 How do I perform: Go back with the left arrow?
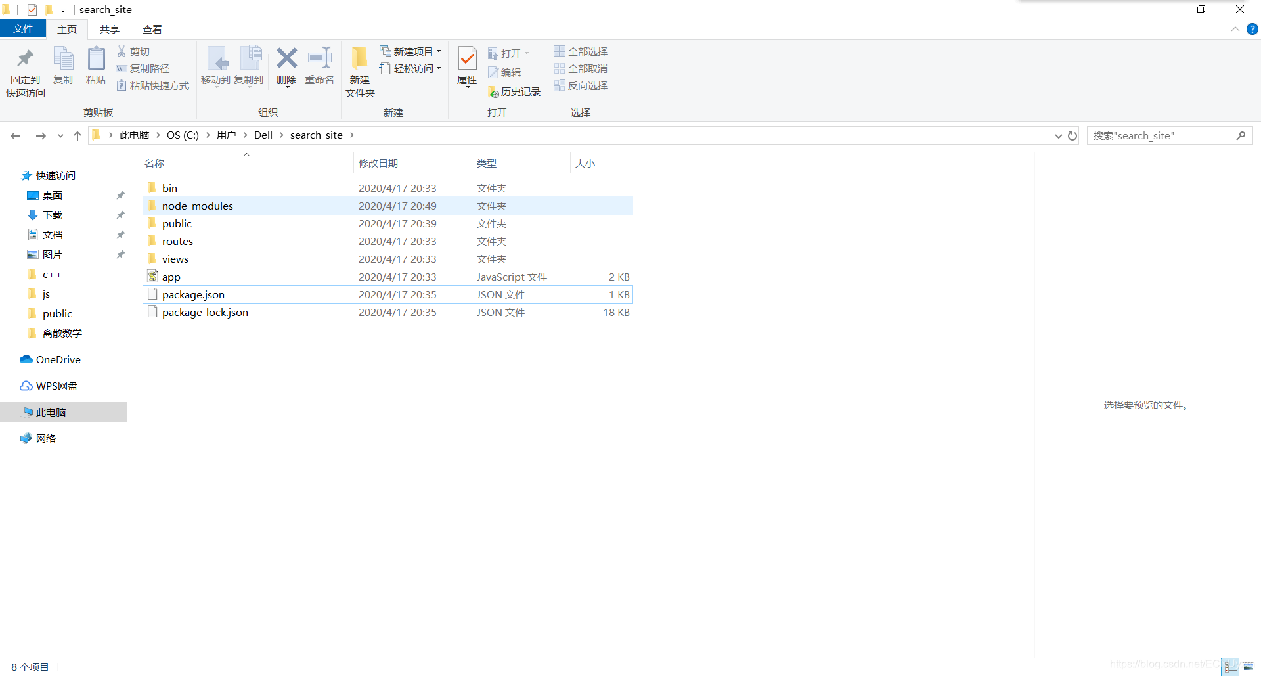[x=16, y=135]
